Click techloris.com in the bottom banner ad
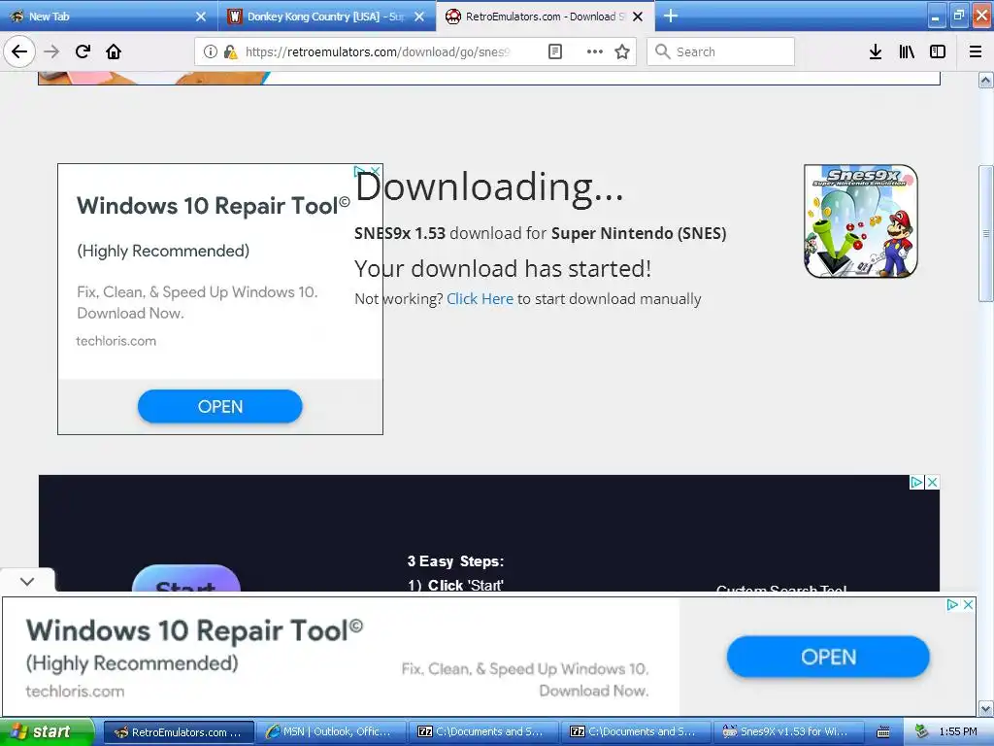This screenshot has height=746, width=994. pyautogui.click(x=76, y=691)
